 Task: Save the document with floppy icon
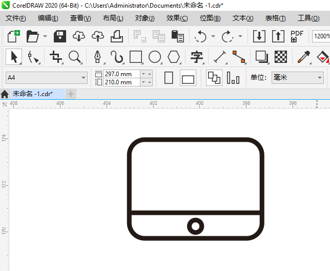coord(60,36)
